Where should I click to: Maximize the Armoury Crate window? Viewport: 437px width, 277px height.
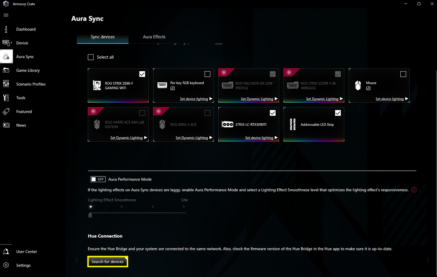419,3
